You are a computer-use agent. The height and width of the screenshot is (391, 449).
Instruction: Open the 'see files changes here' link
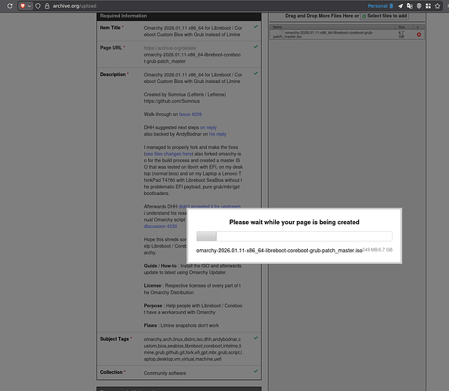(168, 154)
